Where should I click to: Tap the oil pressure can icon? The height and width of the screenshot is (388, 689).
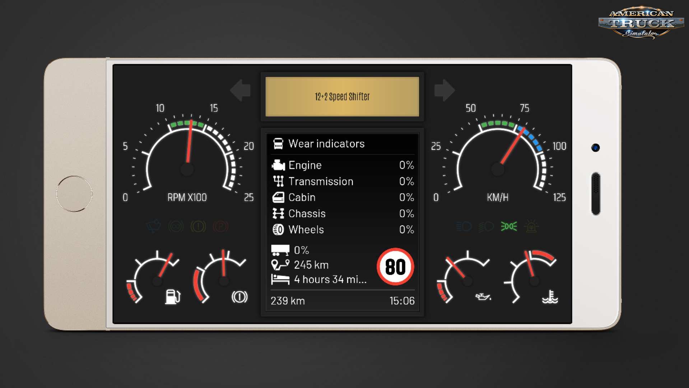[x=483, y=297]
